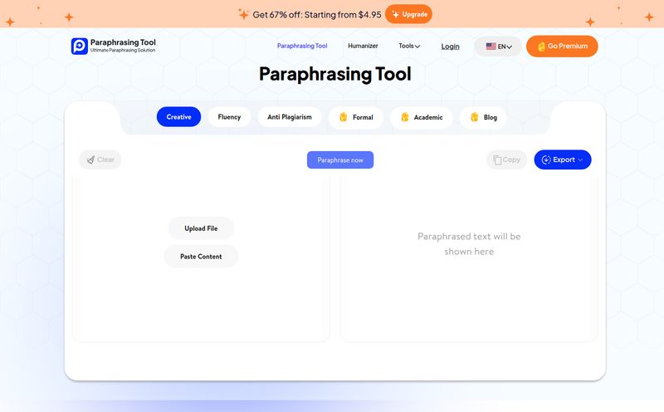Click the Upload File button
The width and height of the screenshot is (664, 412).
[x=201, y=228]
